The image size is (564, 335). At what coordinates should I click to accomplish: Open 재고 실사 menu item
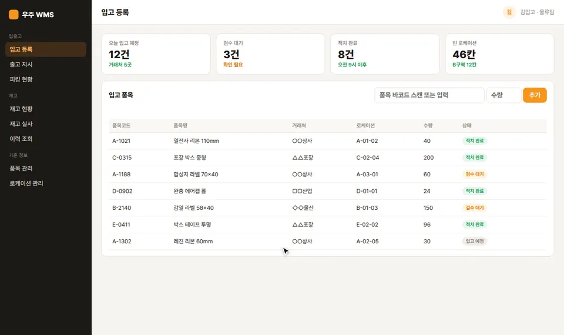(x=46, y=124)
